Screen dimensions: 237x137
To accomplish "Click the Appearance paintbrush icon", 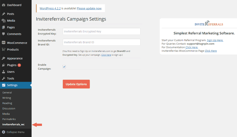I will point(4,58).
